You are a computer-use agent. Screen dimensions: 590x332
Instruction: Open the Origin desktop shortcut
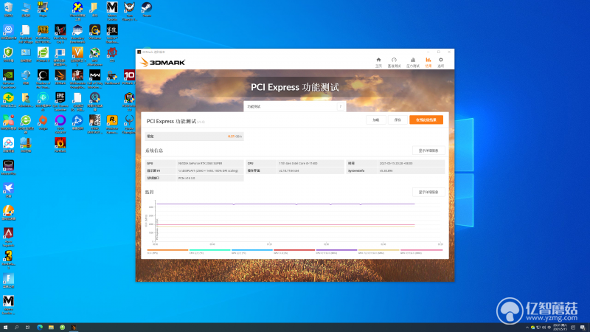(x=43, y=122)
